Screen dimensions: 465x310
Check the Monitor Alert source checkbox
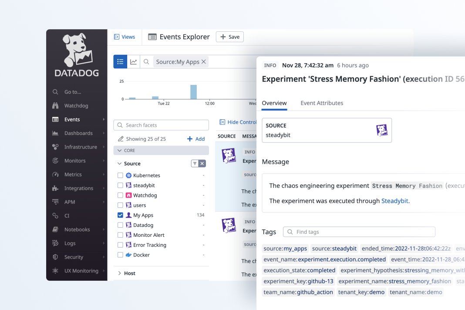(x=120, y=235)
